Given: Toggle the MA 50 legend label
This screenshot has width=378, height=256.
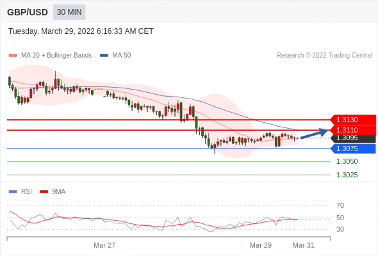Looking at the screenshot, I should point(122,56).
